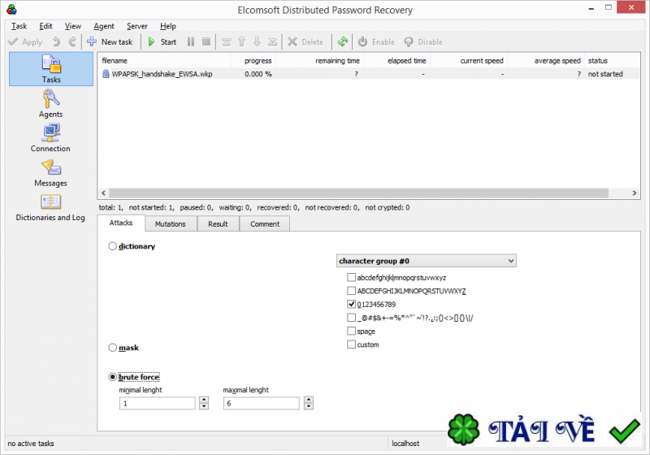Image resolution: width=650 pixels, height=455 pixels.
Task: Increase maximal lenght with up arrow
Action: pyautogui.click(x=309, y=400)
